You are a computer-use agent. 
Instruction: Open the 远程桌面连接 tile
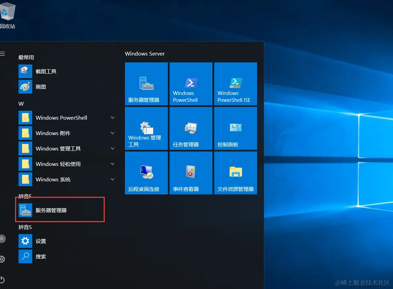tap(146, 173)
